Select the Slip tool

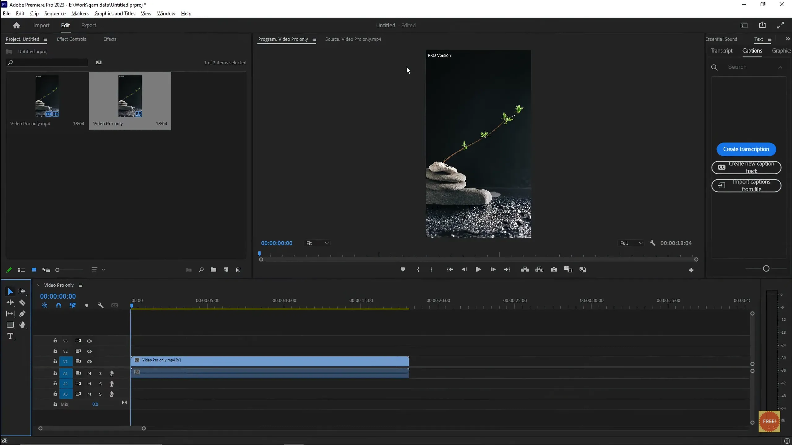(x=10, y=314)
